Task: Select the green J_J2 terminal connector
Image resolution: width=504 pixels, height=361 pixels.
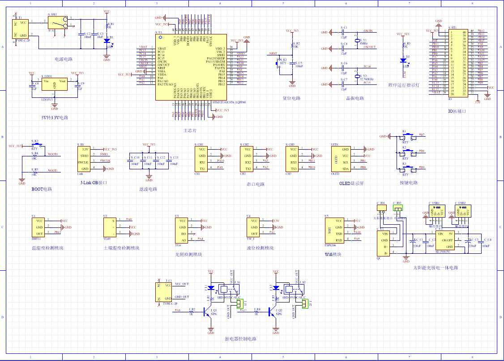Action: pos(305,304)
